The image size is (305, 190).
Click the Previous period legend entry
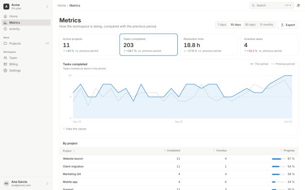tap(283, 64)
